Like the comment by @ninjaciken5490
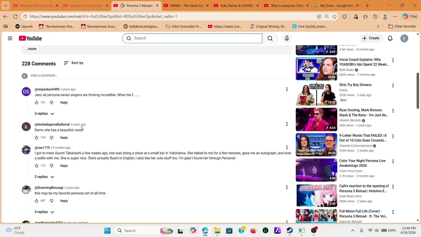Viewport: 421px width, 237px height. [x=37, y=102]
